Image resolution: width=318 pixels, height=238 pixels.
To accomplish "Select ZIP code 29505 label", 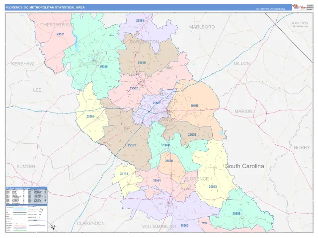I will 192,134.
